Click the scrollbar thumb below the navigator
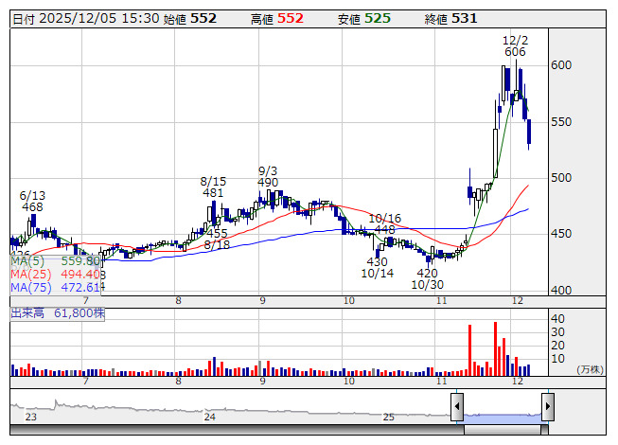618x445 pixels. tap(502, 428)
